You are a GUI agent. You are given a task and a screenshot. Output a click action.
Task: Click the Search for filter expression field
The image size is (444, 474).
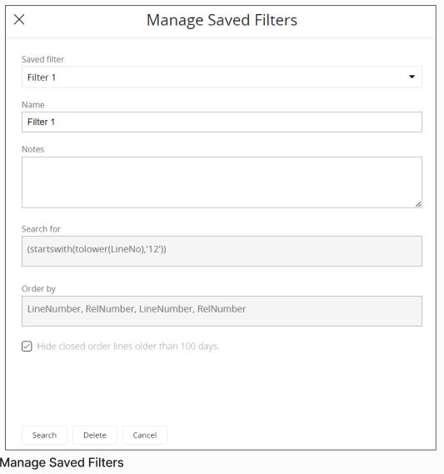(x=222, y=252)
